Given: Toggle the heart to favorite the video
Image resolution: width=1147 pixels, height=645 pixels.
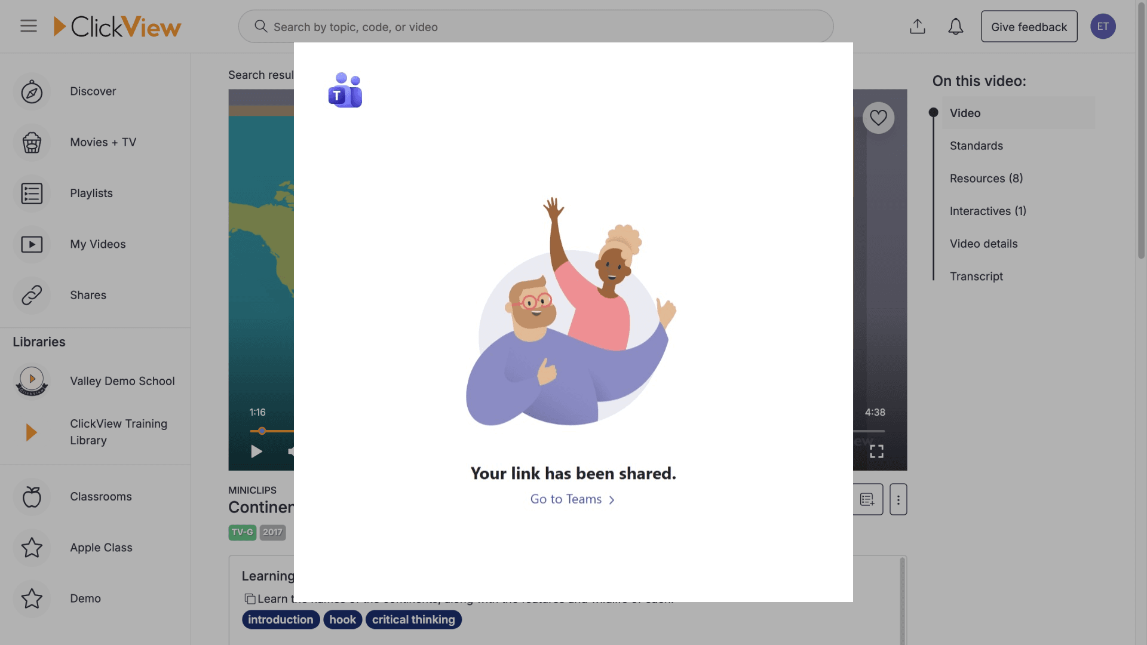Looking at the screenshot, I should point(878,117).
